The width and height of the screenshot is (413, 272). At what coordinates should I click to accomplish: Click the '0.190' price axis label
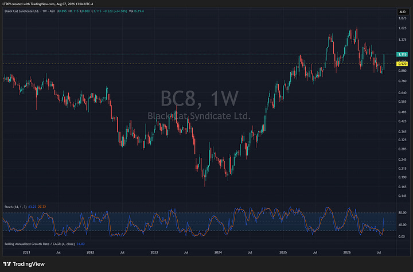click(x=402, y=177)
